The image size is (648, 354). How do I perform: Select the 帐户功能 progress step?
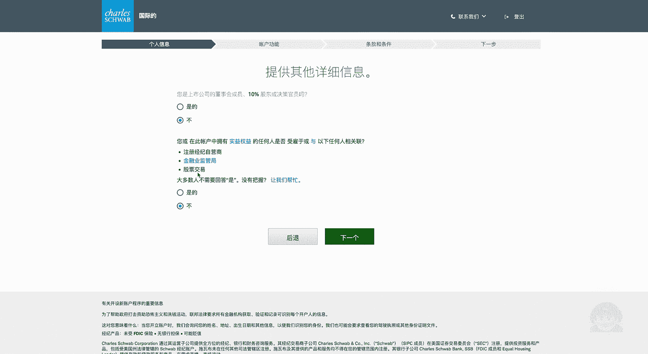point(269,44)
